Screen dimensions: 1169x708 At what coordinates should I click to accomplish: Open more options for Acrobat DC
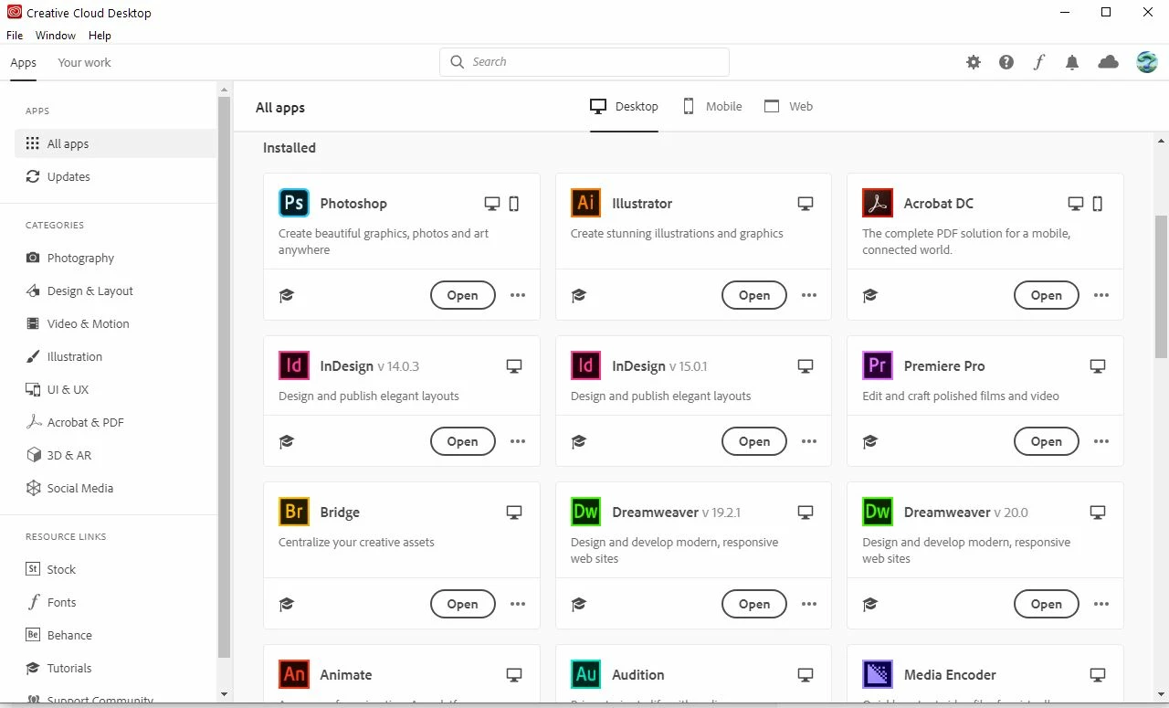1101,295
